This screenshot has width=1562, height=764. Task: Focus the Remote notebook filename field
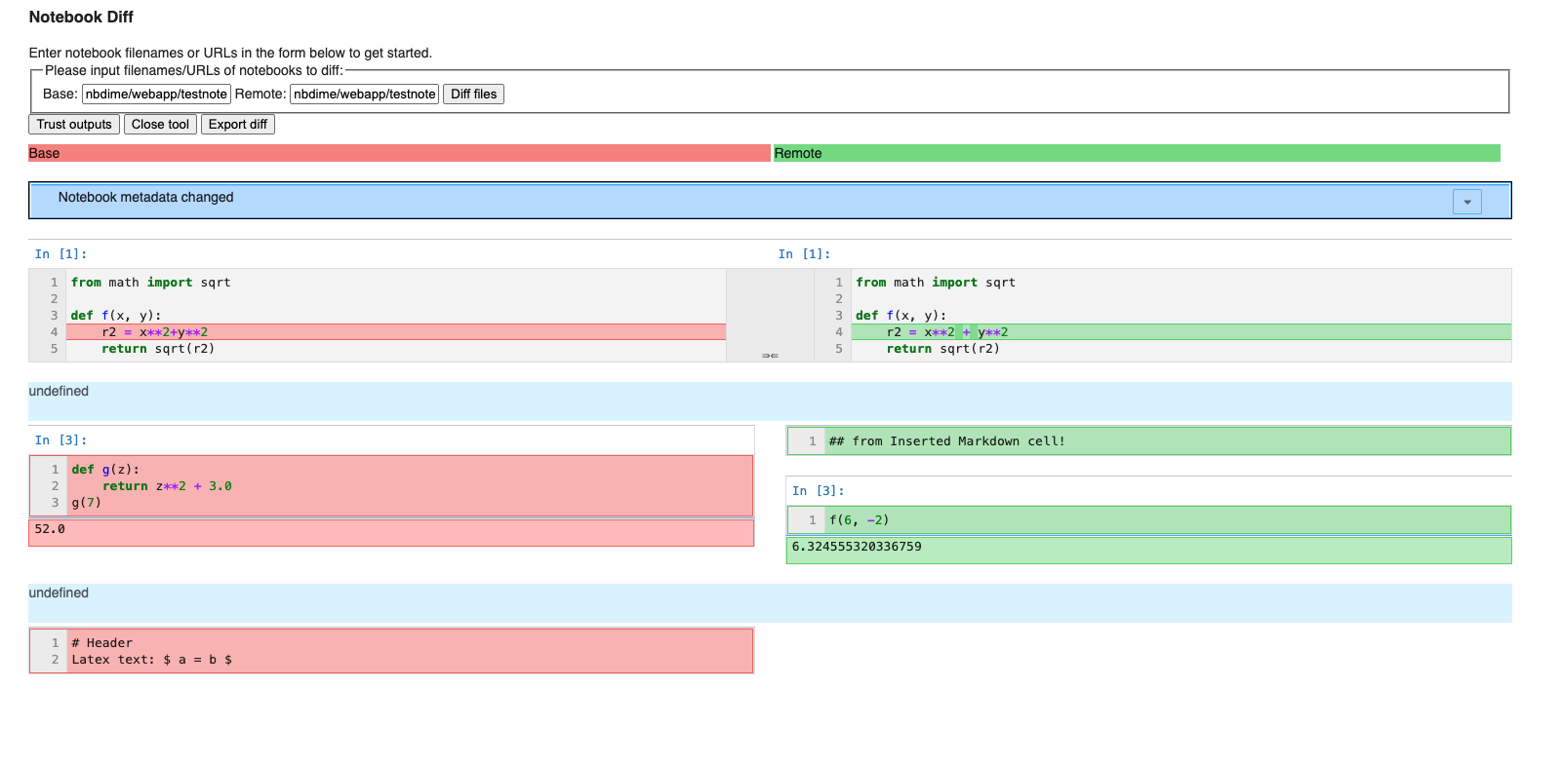click(364, 95)
